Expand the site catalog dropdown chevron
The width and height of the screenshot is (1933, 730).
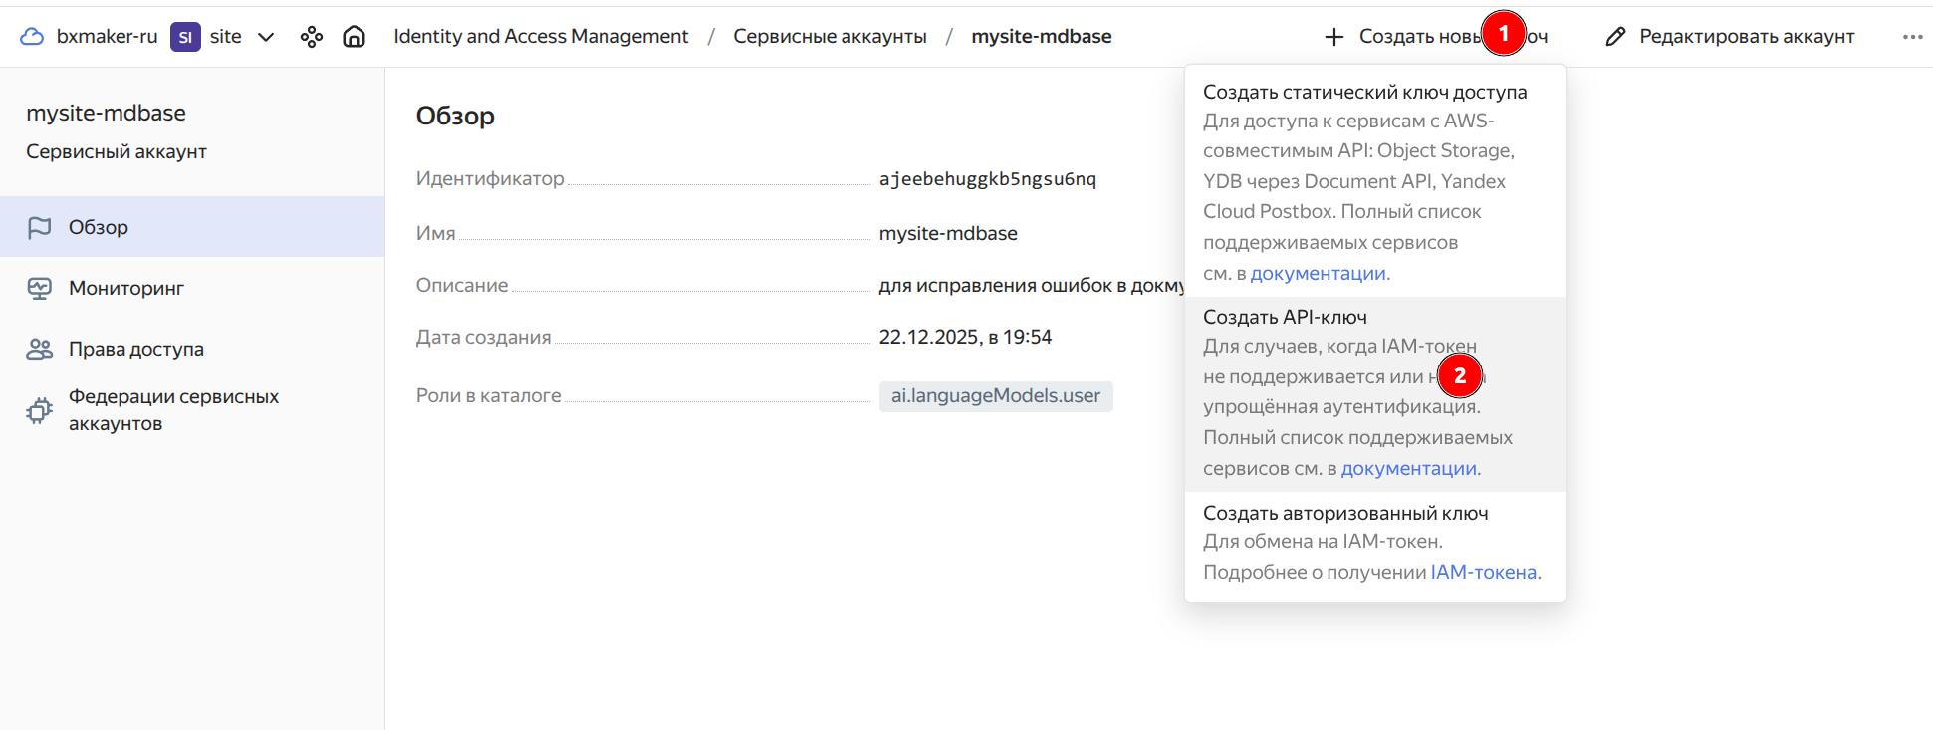pyautogui.click(x=266, y=37)
